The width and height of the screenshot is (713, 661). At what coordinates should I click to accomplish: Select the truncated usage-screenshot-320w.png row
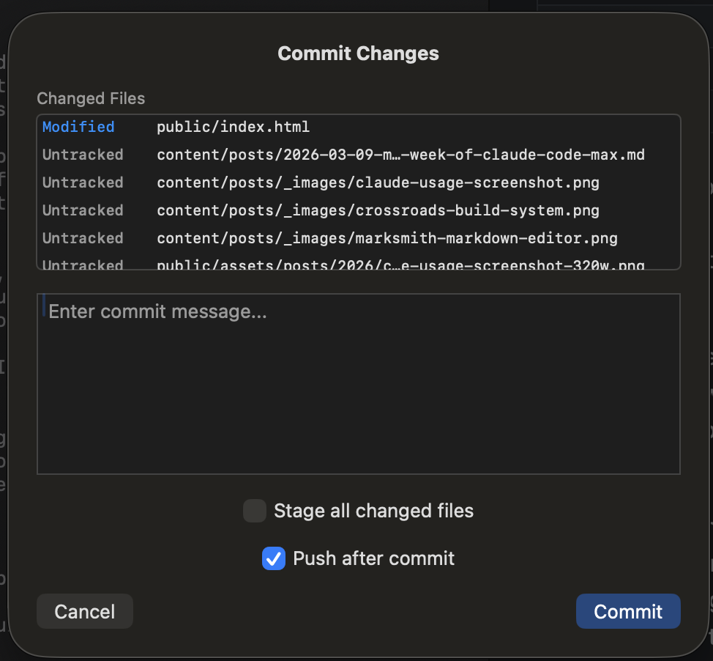click(400, 264)
